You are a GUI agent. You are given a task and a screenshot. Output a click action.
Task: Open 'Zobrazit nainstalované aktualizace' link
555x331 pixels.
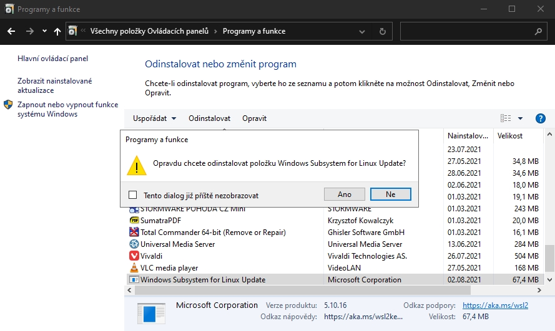(54, 85)
